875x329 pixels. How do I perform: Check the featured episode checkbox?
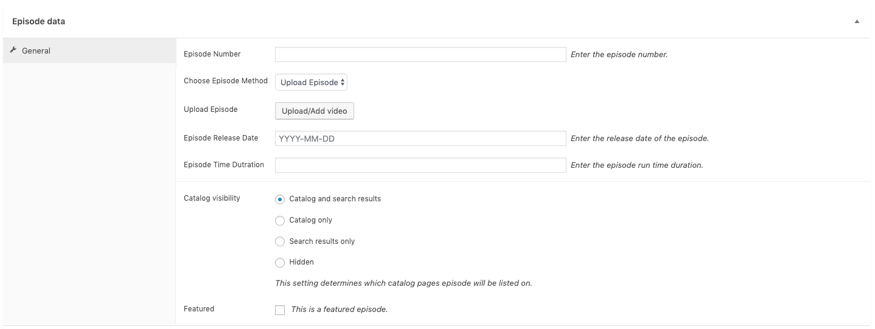pyautogui.click(x=280, y=310)
